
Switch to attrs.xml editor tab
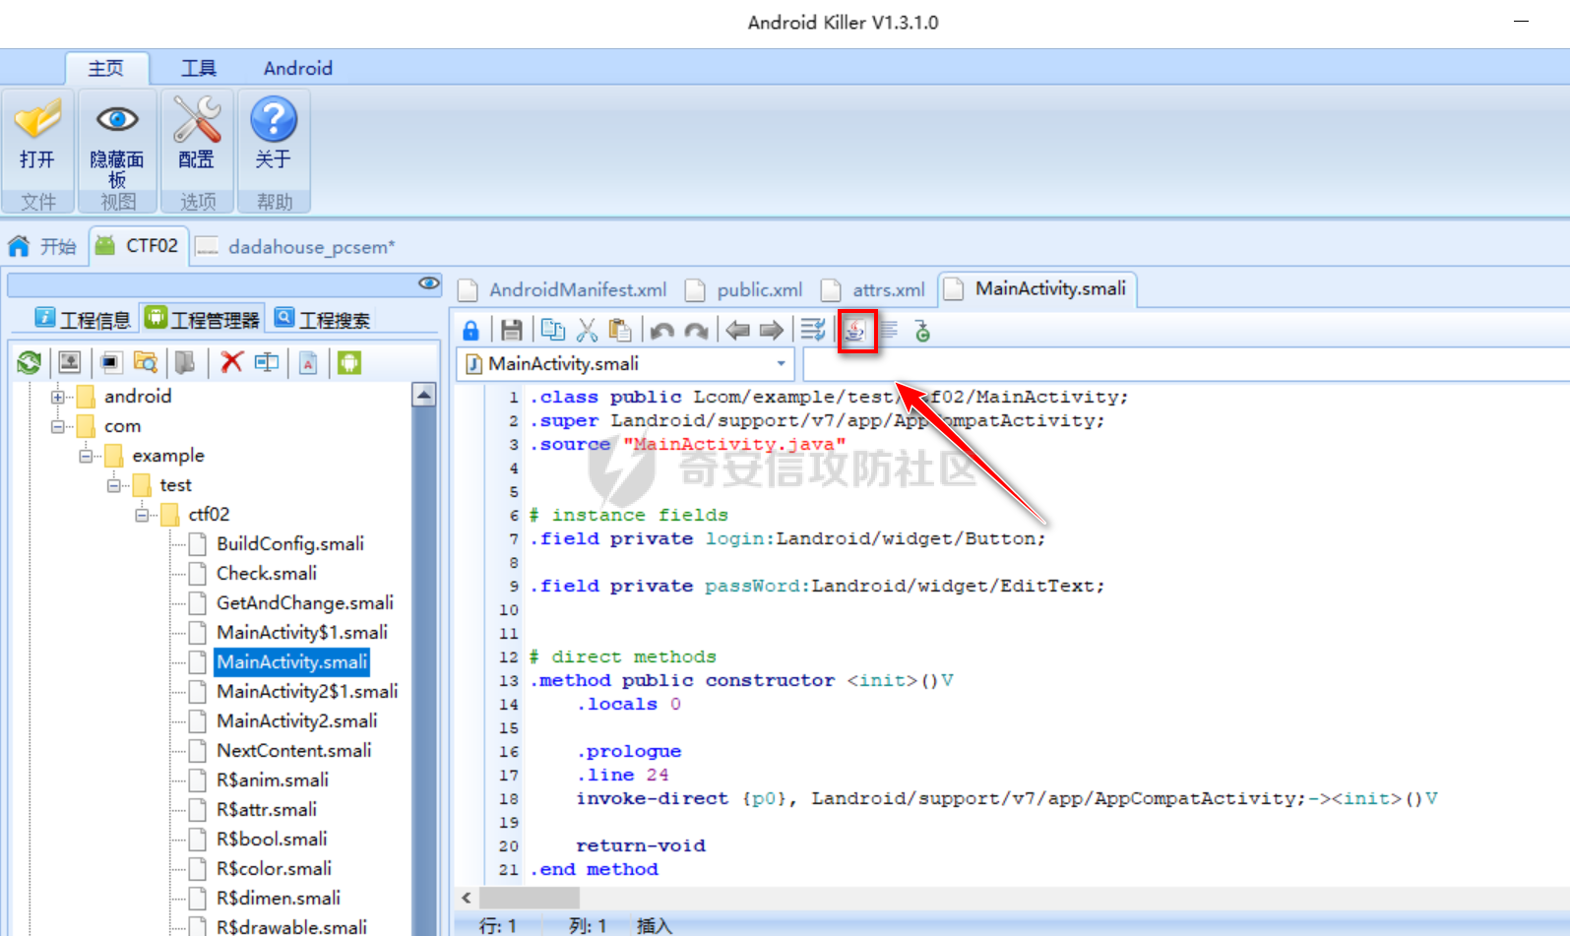click(874, 289)
